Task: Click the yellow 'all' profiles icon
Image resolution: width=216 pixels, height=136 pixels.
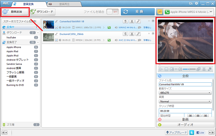Action: point(160,12)
